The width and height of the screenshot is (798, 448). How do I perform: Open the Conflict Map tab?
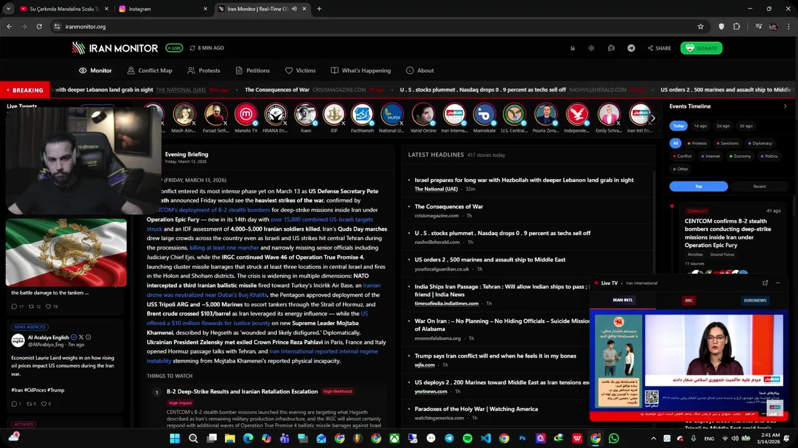(x=150, y=70)
